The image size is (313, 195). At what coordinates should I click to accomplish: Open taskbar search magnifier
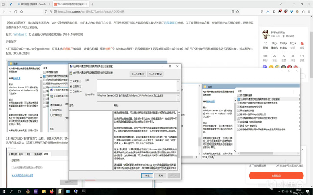click(12, 192)
